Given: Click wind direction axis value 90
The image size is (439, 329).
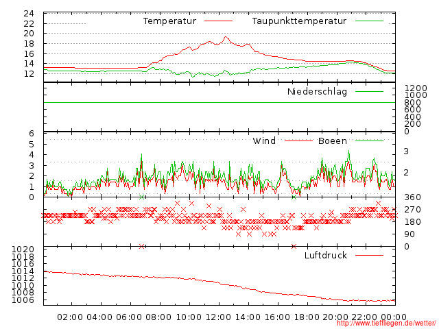Looking at the screenshot, I should pyautogui.click(x=410, y=234).
